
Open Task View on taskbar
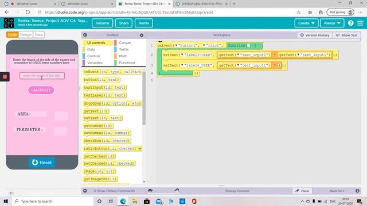click(111, 201)
